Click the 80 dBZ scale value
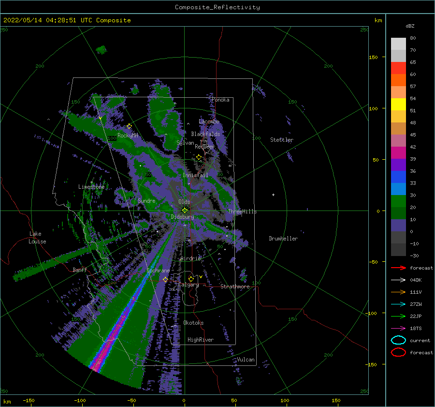The height and width of the screenshot is (407, 435). pos(413,38)
